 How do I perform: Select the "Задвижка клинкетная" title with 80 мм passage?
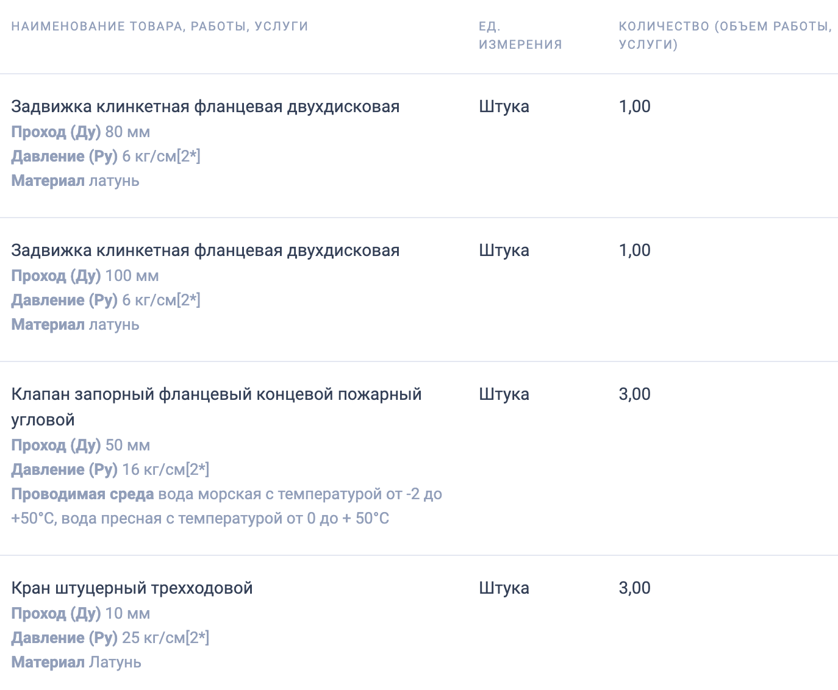pos(206,107)
